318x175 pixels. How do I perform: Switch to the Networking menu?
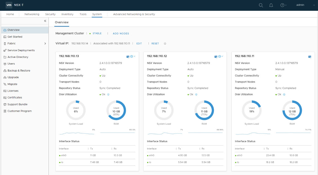point(32,14)
